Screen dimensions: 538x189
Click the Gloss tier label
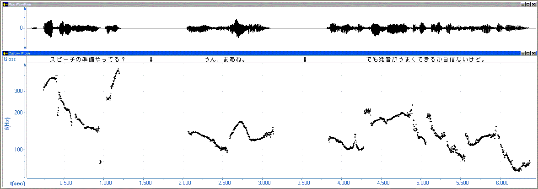click(10, 59)
